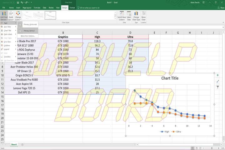
Task: Switch to the Page Layout tab
Action: [x=27, y=7]
